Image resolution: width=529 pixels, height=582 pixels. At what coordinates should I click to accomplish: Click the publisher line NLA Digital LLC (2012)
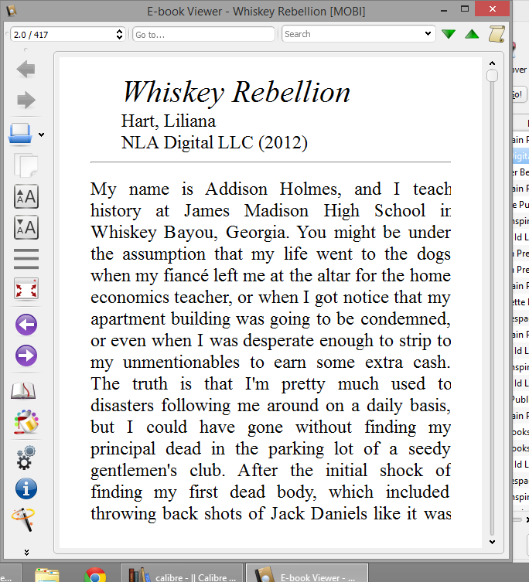tap(214, 143)
